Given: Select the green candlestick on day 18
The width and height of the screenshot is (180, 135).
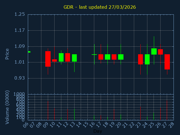Looking at the screenshot, I should click(x=107, y=57).
